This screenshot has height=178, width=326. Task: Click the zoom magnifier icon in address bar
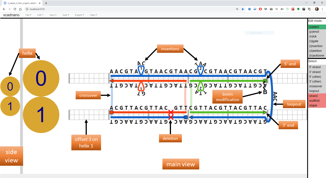237,9
